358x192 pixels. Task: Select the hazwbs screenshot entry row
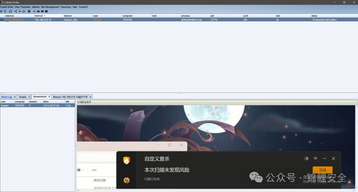37,106
